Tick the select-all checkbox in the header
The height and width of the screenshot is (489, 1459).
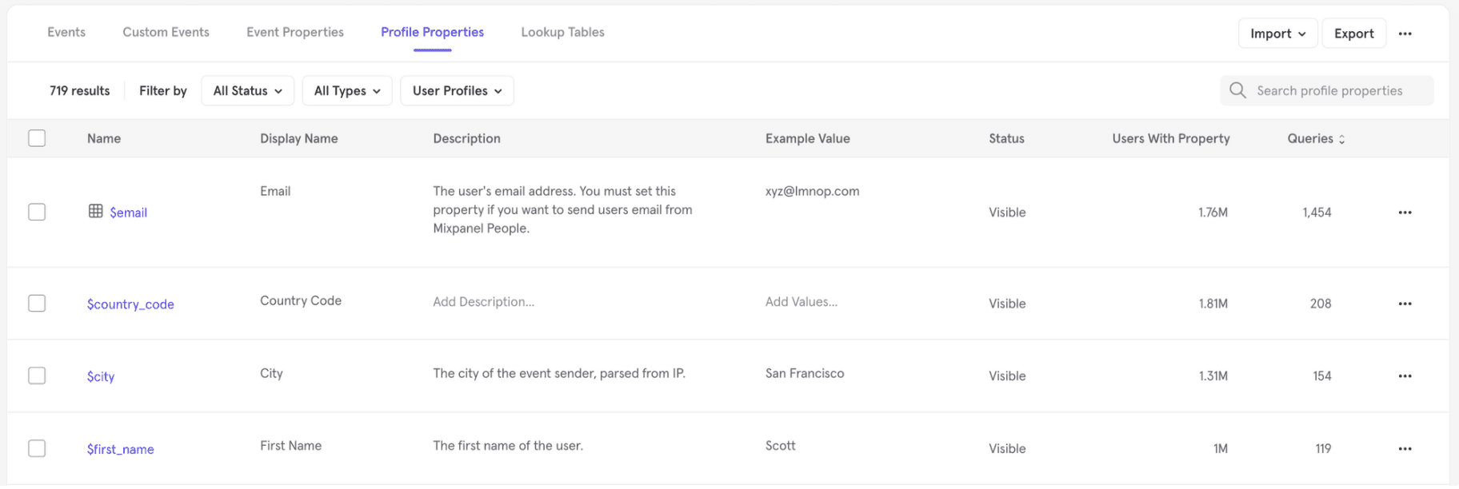pos(37,138)
